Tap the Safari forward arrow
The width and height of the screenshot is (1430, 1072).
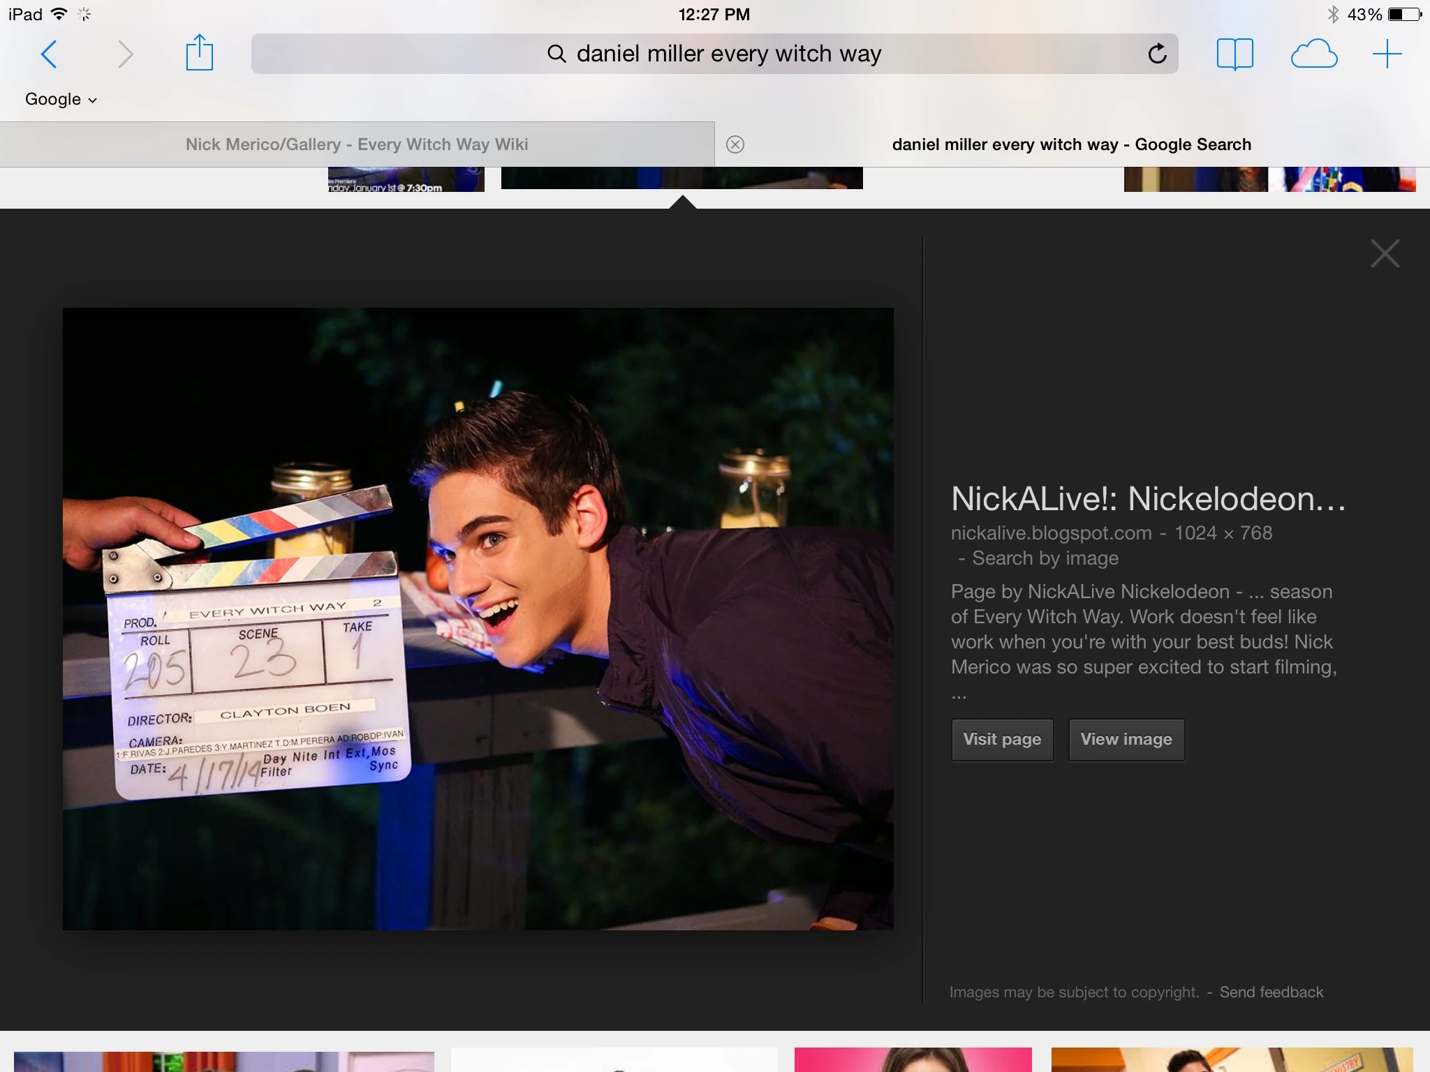pyautogui.click(x=125, y=54)
